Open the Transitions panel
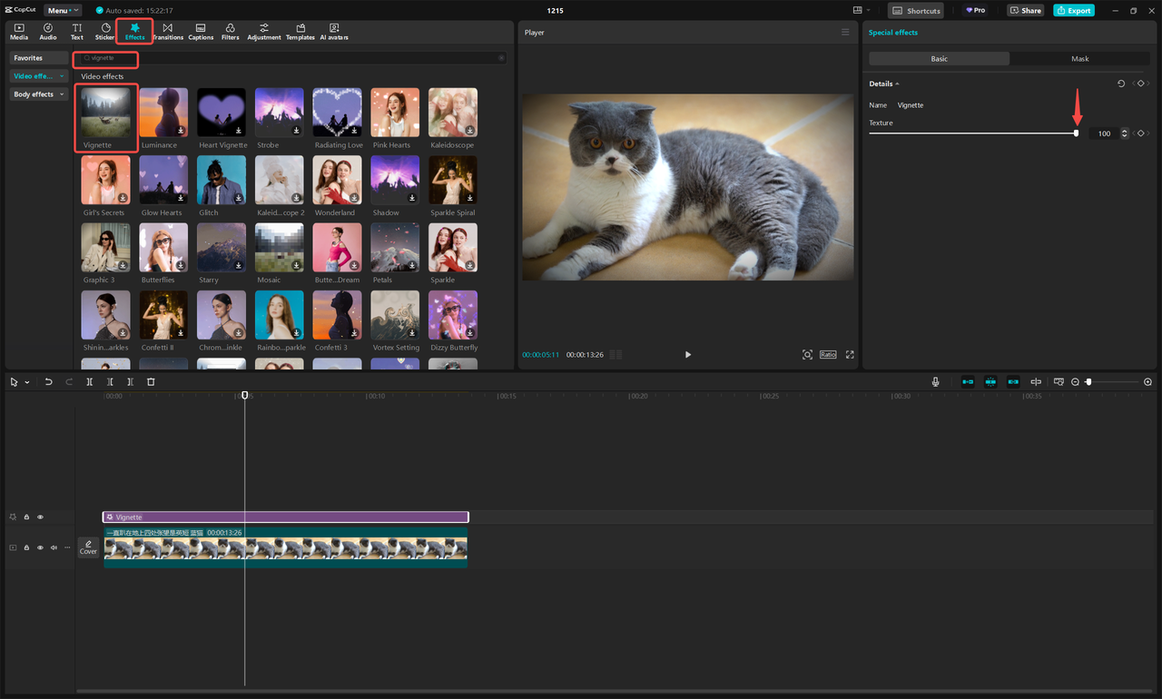1162x699 pixels. point(168,30)
